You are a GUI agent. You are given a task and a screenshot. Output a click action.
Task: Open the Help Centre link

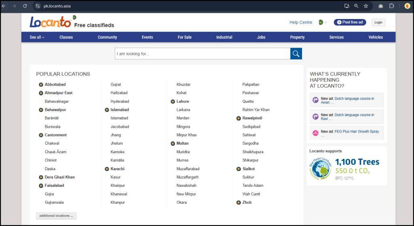point(301,22)
